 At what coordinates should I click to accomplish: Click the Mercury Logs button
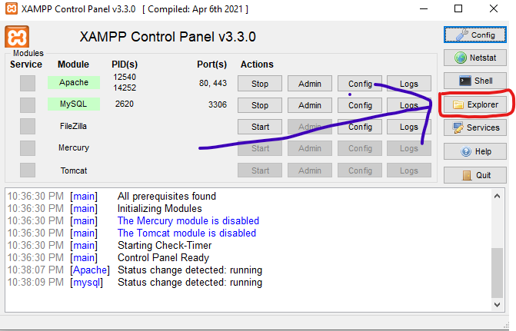point(409,148)
